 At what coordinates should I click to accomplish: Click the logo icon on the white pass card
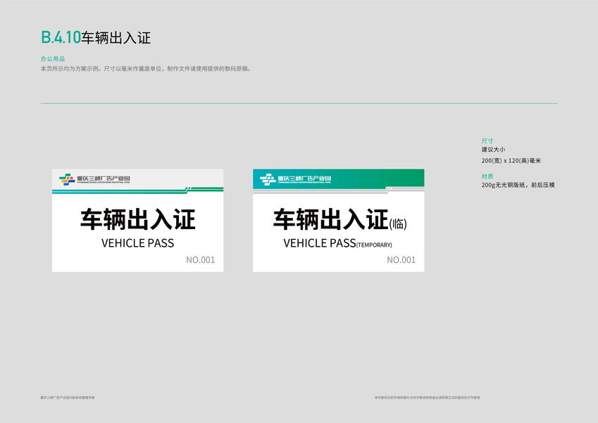(x=67, y=179)
